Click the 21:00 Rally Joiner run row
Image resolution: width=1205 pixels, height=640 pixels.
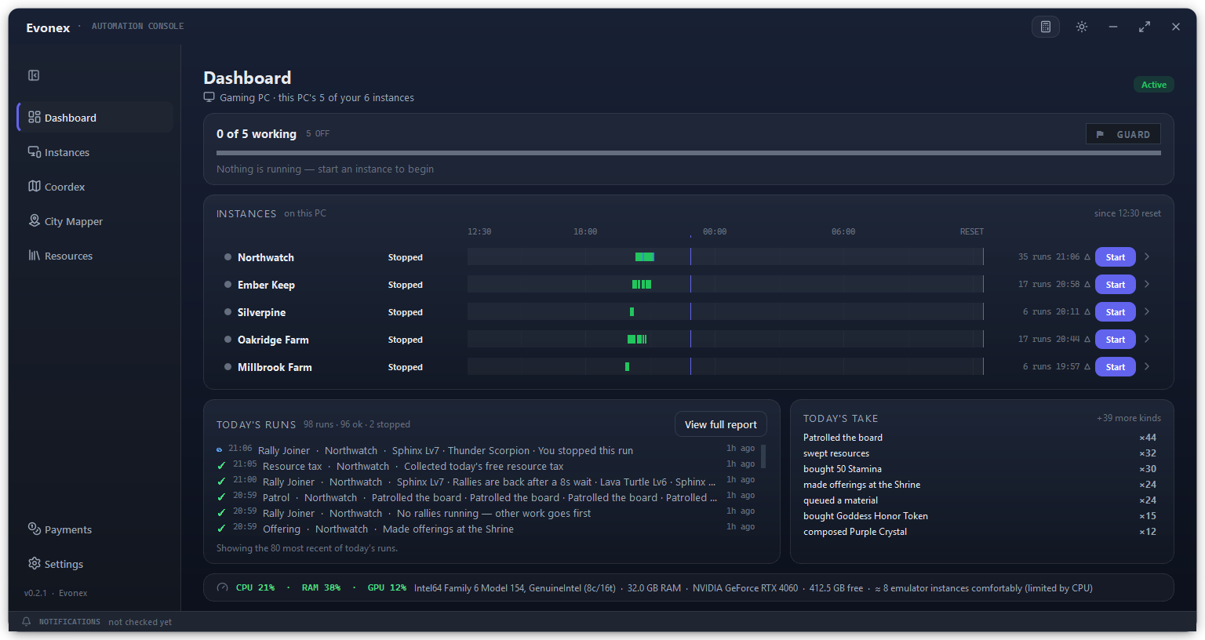tap(486, 482)
